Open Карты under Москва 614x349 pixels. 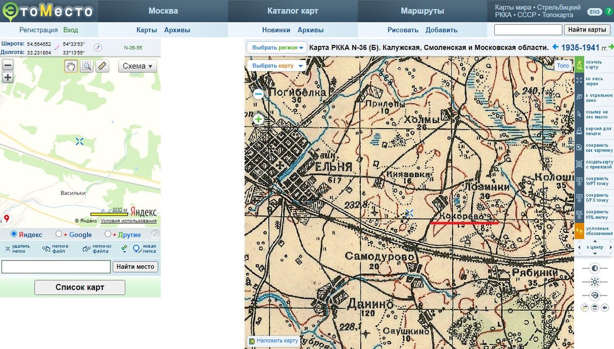tap(147, 30)
